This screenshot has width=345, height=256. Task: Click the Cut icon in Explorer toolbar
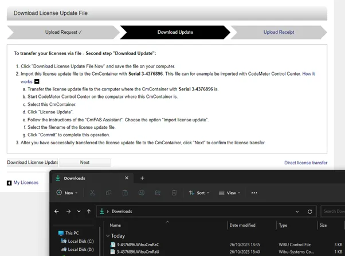point(92,193)
